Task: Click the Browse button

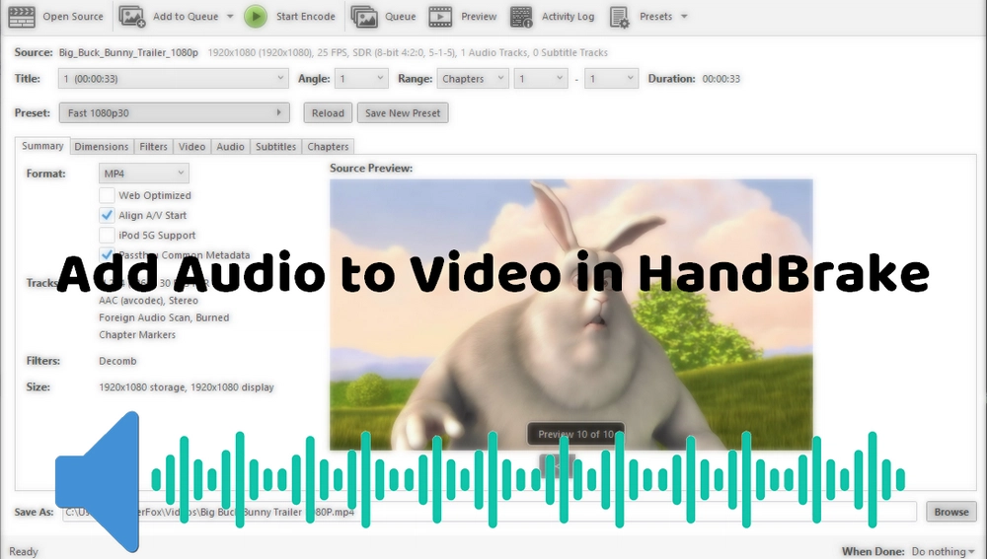Action: (950, 512)
